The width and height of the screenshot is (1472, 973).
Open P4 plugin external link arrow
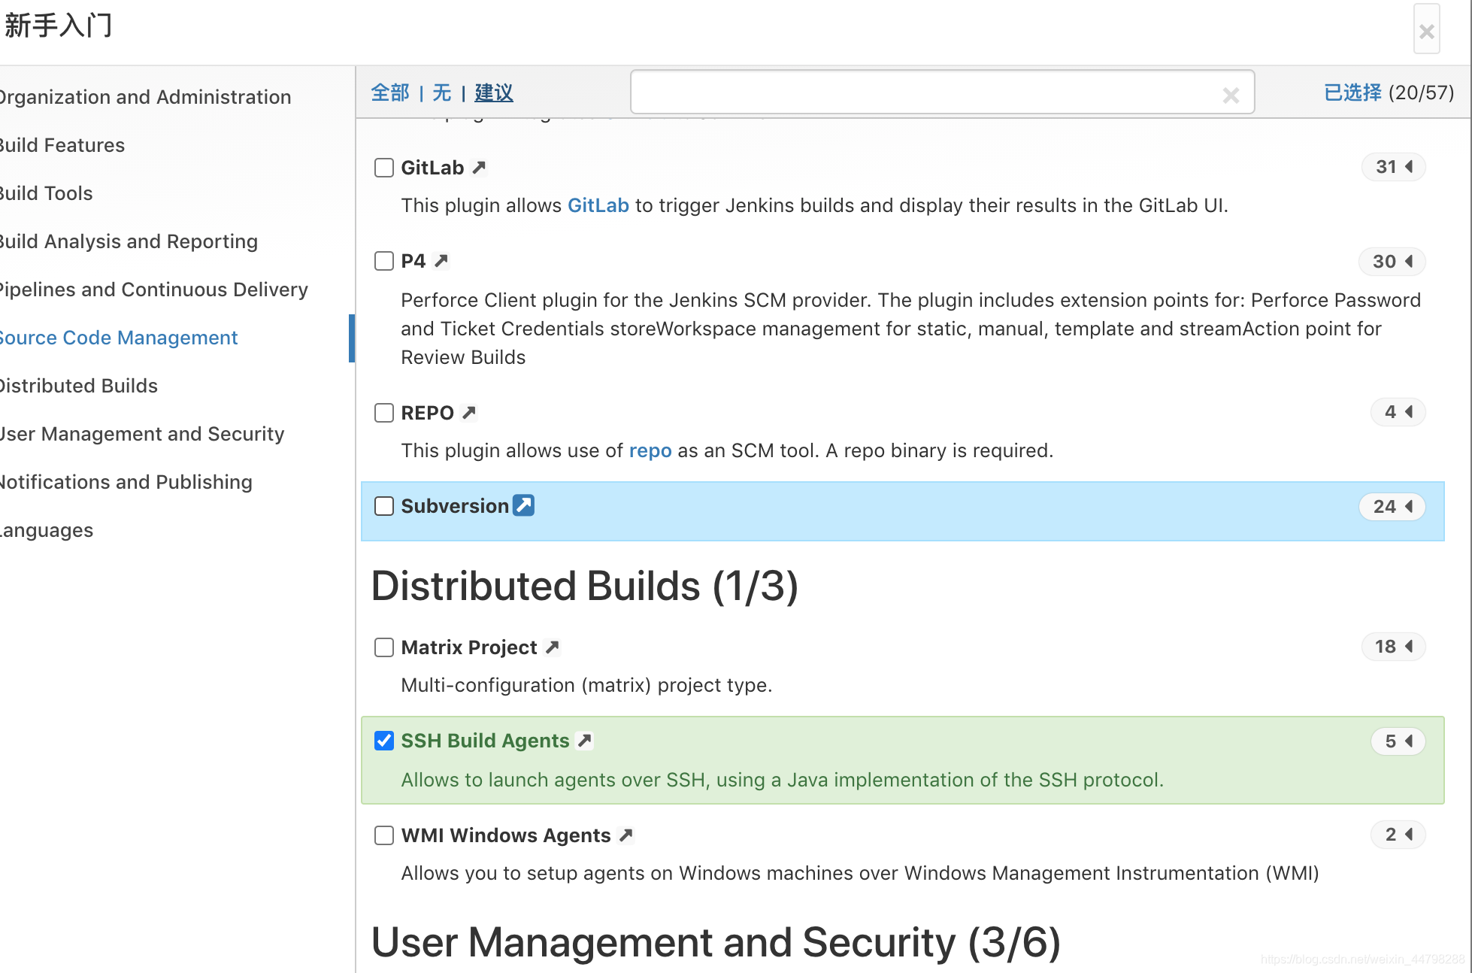tap(441, 261)
